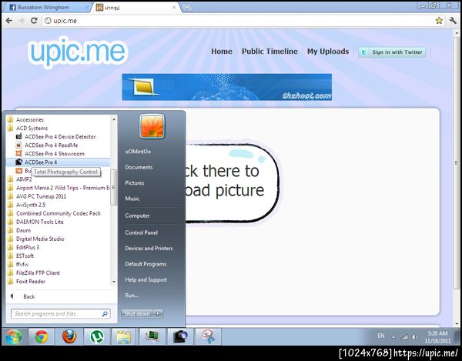The image size is (462, 361).
Task: Collapse the ACD Systems folder
Action: click(32, 128)
